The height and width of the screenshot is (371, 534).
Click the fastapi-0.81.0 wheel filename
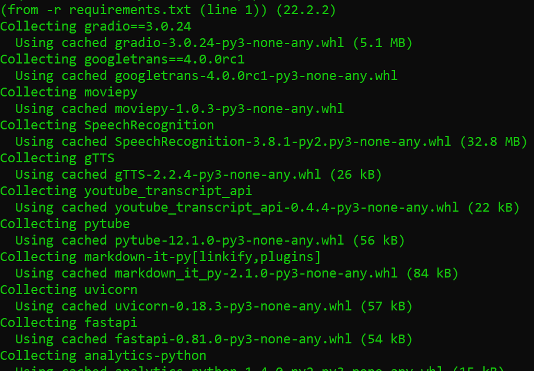click(233, 339)
